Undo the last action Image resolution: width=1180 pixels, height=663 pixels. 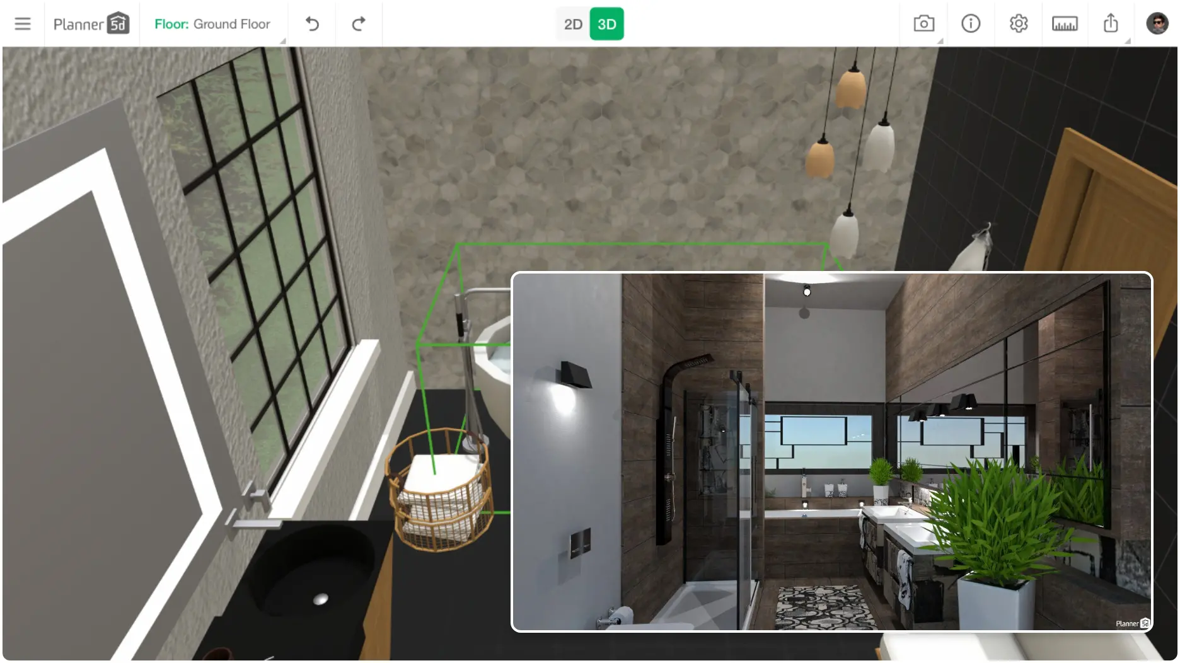[x=312, y=24]
